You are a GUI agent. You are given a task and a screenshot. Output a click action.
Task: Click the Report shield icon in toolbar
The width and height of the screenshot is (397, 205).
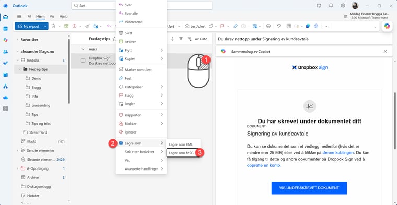click(74, 26)
